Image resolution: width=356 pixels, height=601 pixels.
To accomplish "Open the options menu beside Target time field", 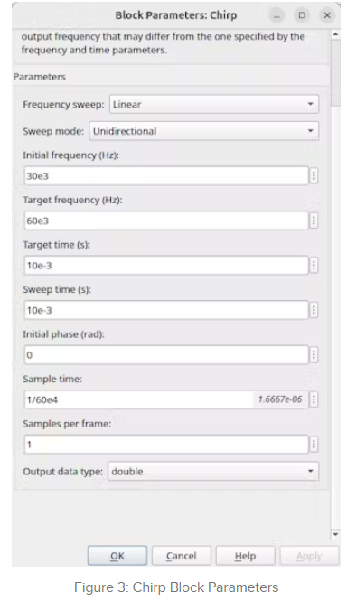I will coord(314,265).
